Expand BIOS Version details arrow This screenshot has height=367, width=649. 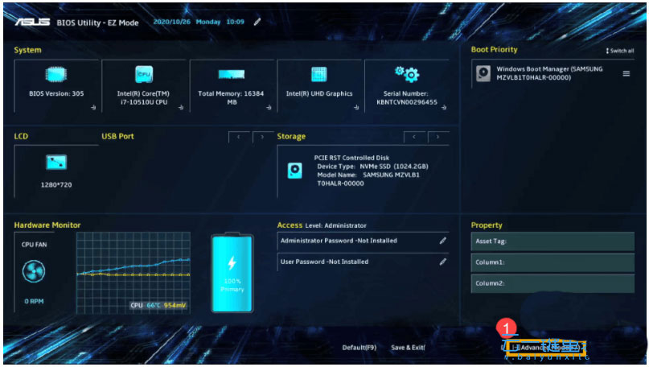(93, 107)
